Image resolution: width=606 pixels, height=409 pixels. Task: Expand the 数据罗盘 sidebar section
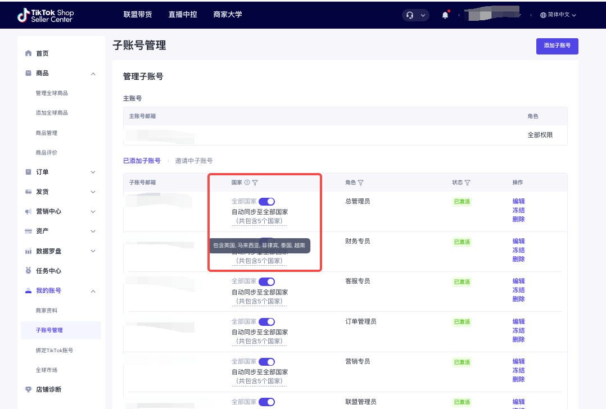point(93,251)
